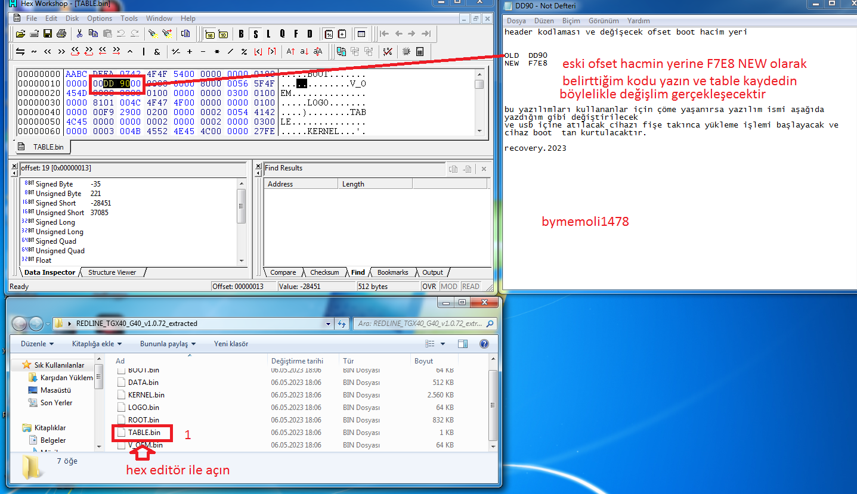
Task: Select Short data type button S
Action: pyautogui.click(x=255, y=33)
